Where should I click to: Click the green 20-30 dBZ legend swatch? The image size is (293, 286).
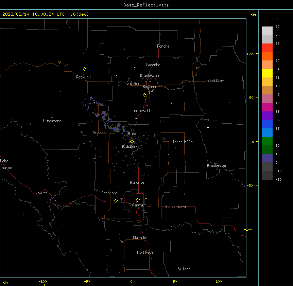coord(267,141)
